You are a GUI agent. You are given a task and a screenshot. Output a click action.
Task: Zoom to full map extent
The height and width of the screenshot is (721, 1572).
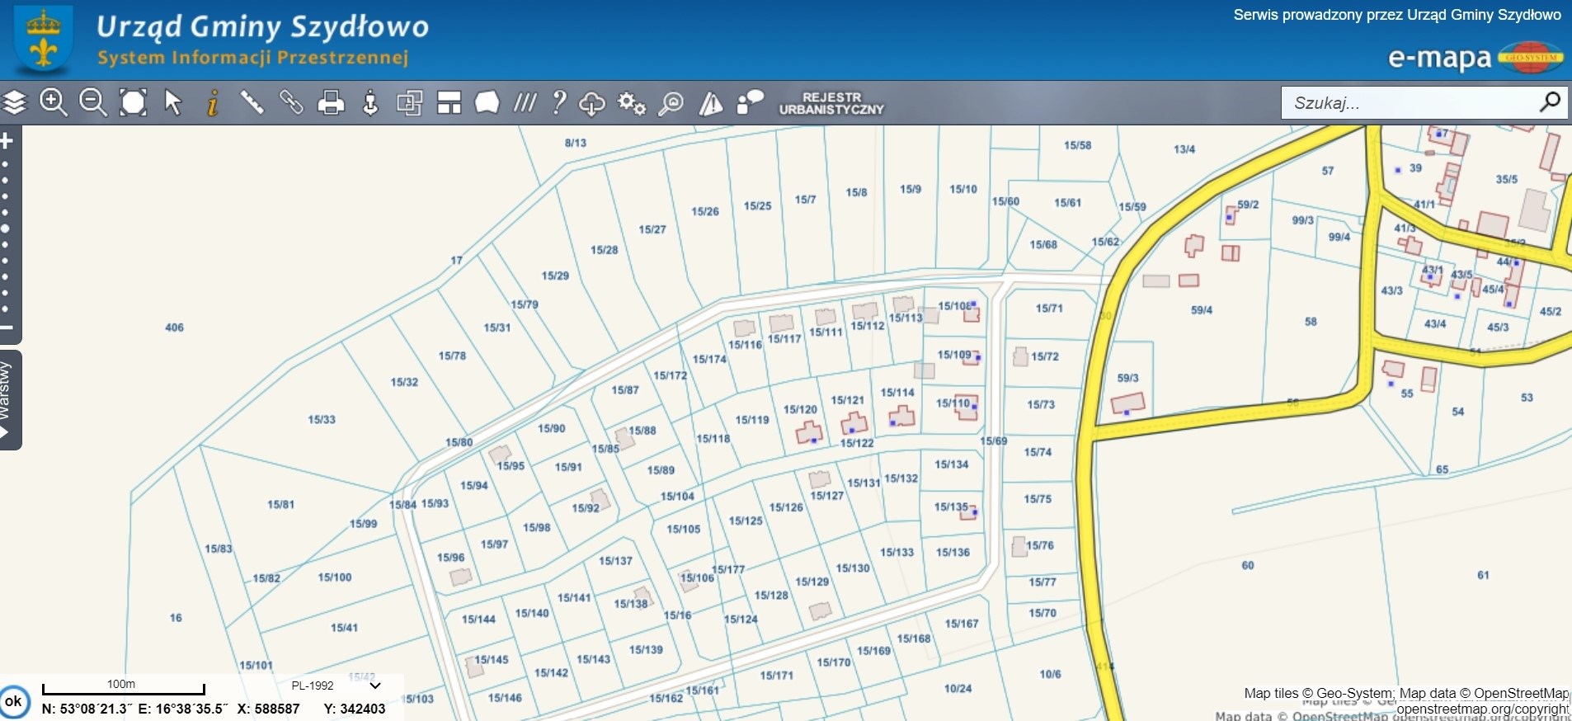click(133, 103)
